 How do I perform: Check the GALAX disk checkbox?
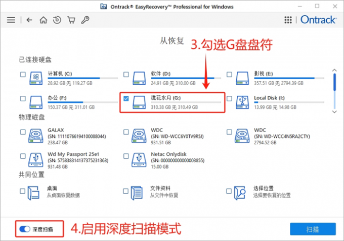23,132
